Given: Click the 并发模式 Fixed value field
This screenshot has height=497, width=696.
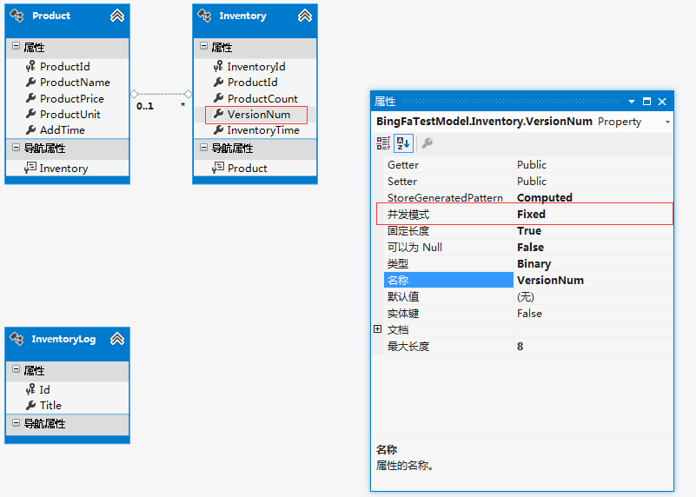Looking at the screenshot, I should 593,214.
